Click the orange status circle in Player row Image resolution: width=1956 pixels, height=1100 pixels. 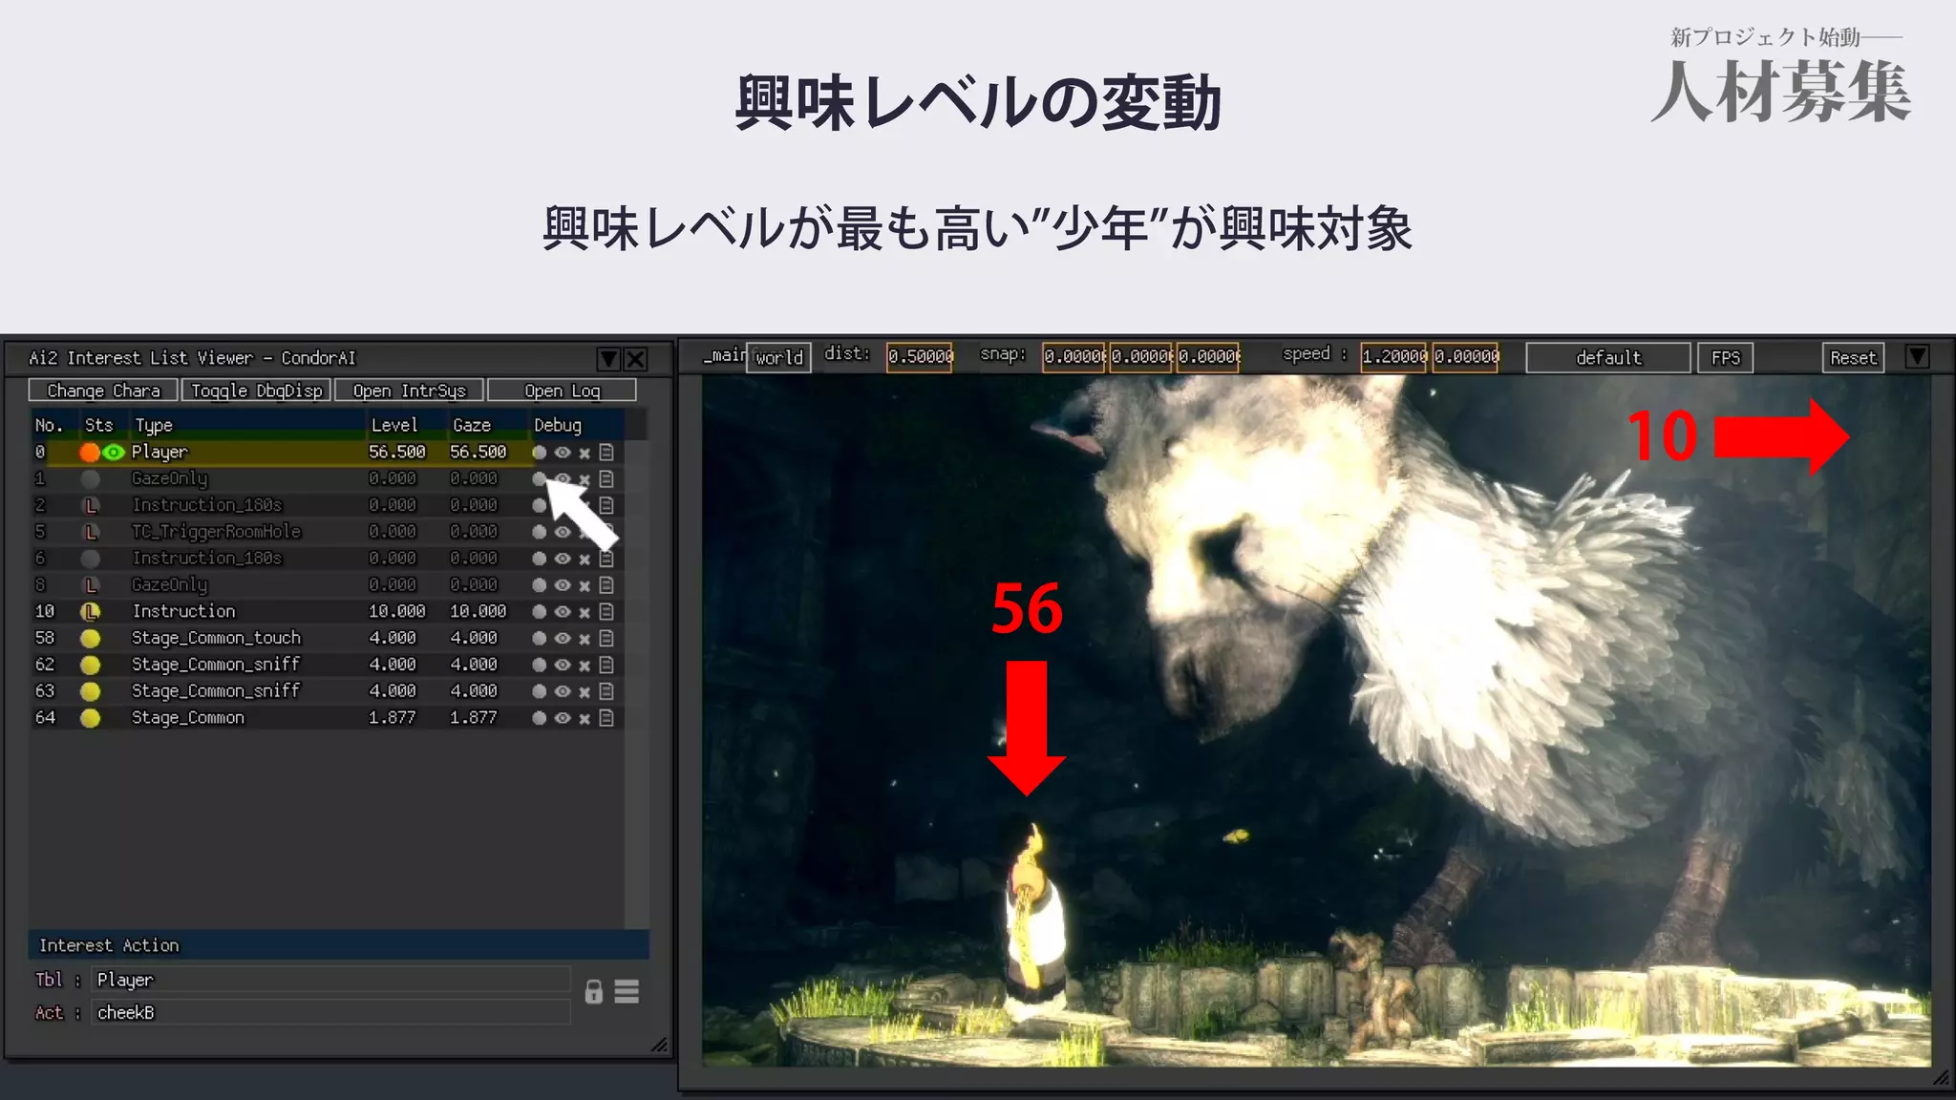tap(90, 453)
